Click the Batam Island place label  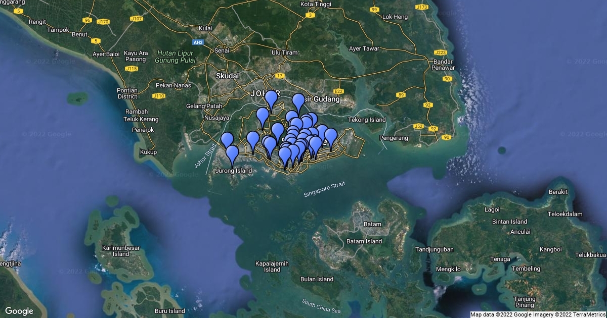pyautogui.click(x=365, y=241)
